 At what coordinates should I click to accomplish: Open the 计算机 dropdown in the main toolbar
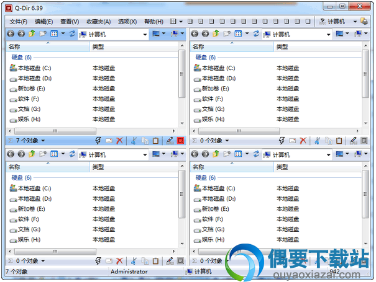click(355, 22)
